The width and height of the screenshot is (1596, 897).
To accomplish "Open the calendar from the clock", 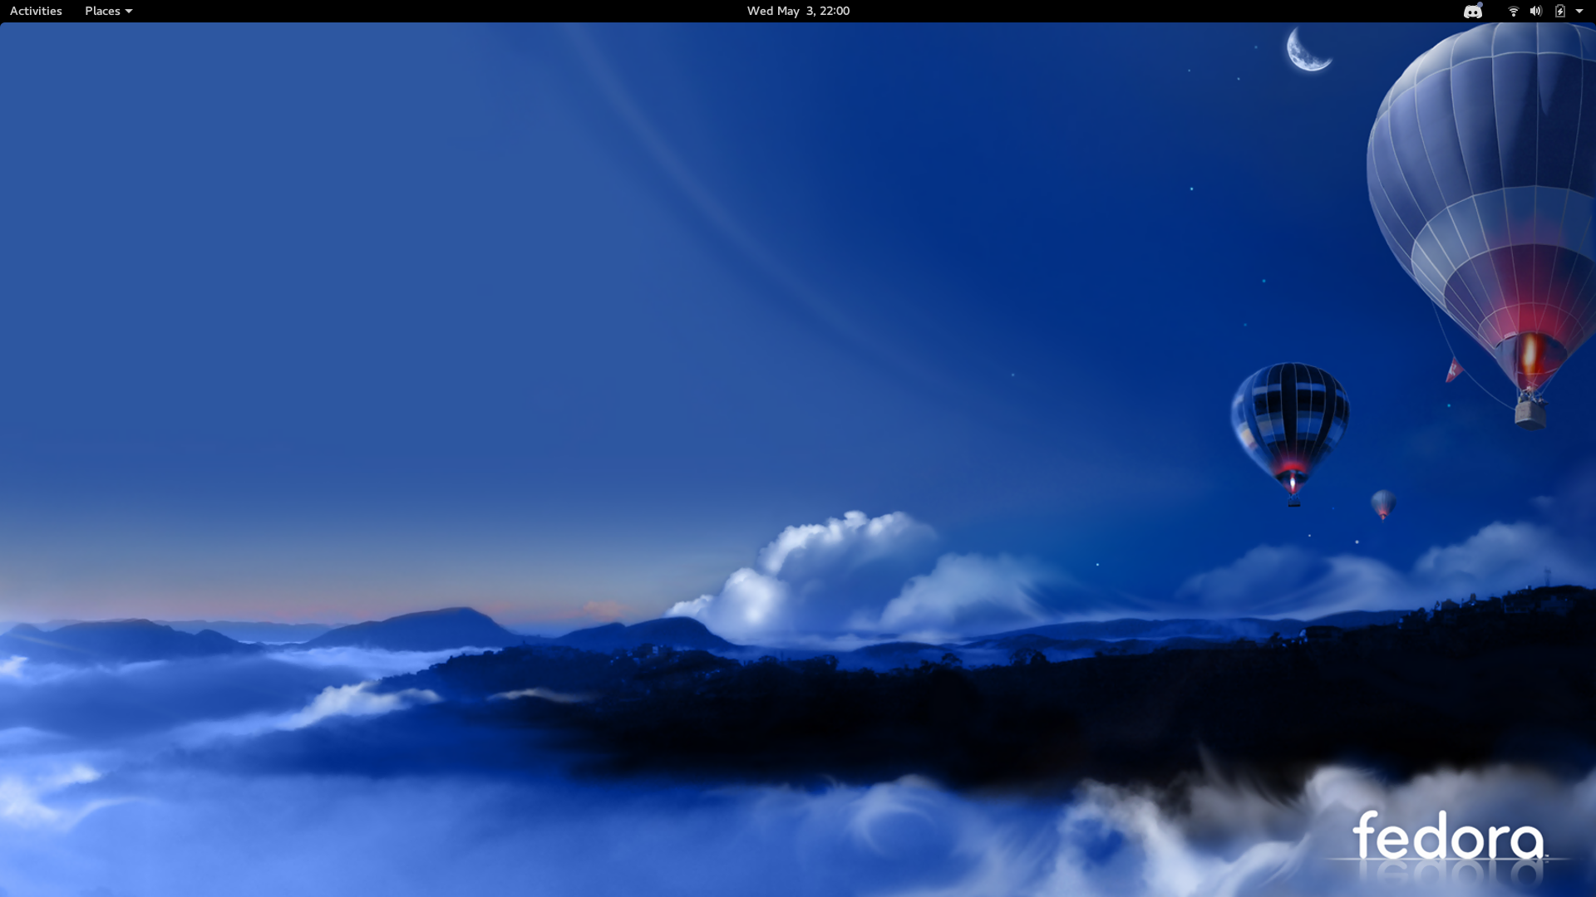I will pos(797,11).
